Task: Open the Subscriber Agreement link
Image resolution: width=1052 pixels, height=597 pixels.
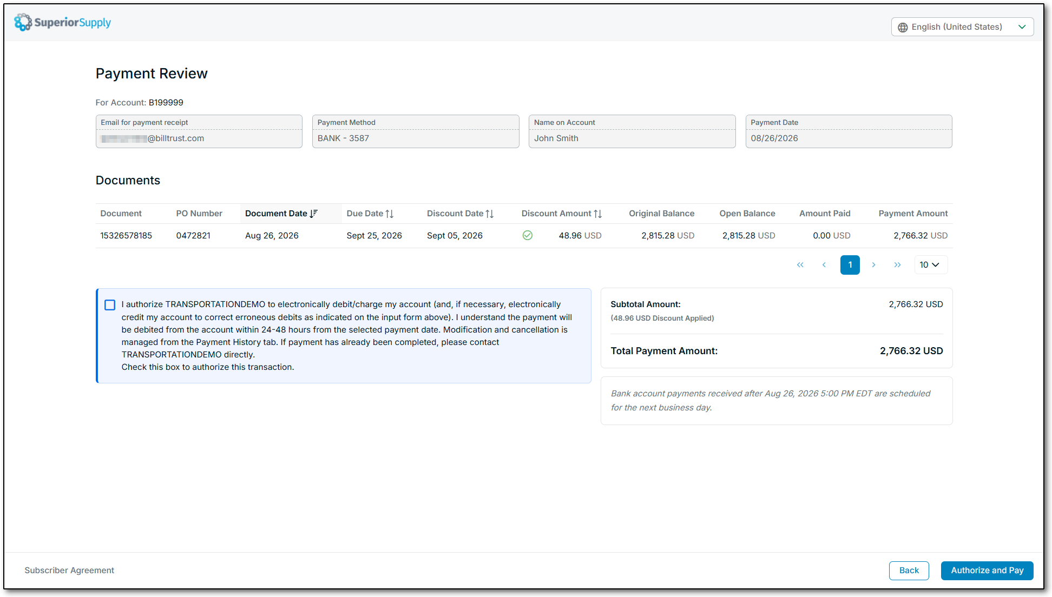Action: point(69,571)
